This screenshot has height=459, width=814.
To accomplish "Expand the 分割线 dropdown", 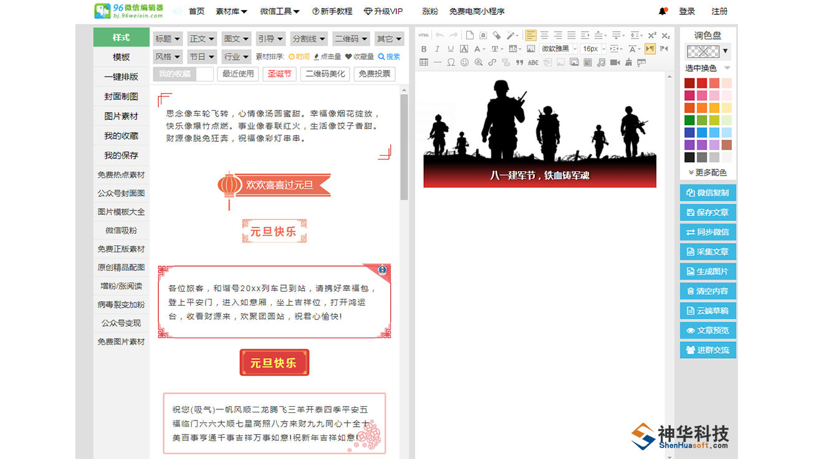I will pos(309,39).
